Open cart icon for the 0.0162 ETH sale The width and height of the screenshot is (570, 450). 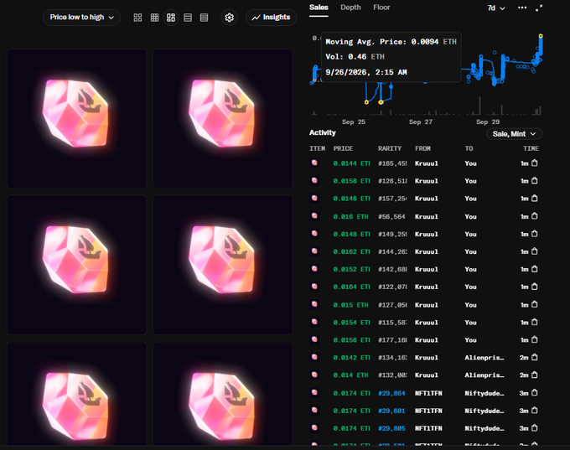[x=535, y=251]
